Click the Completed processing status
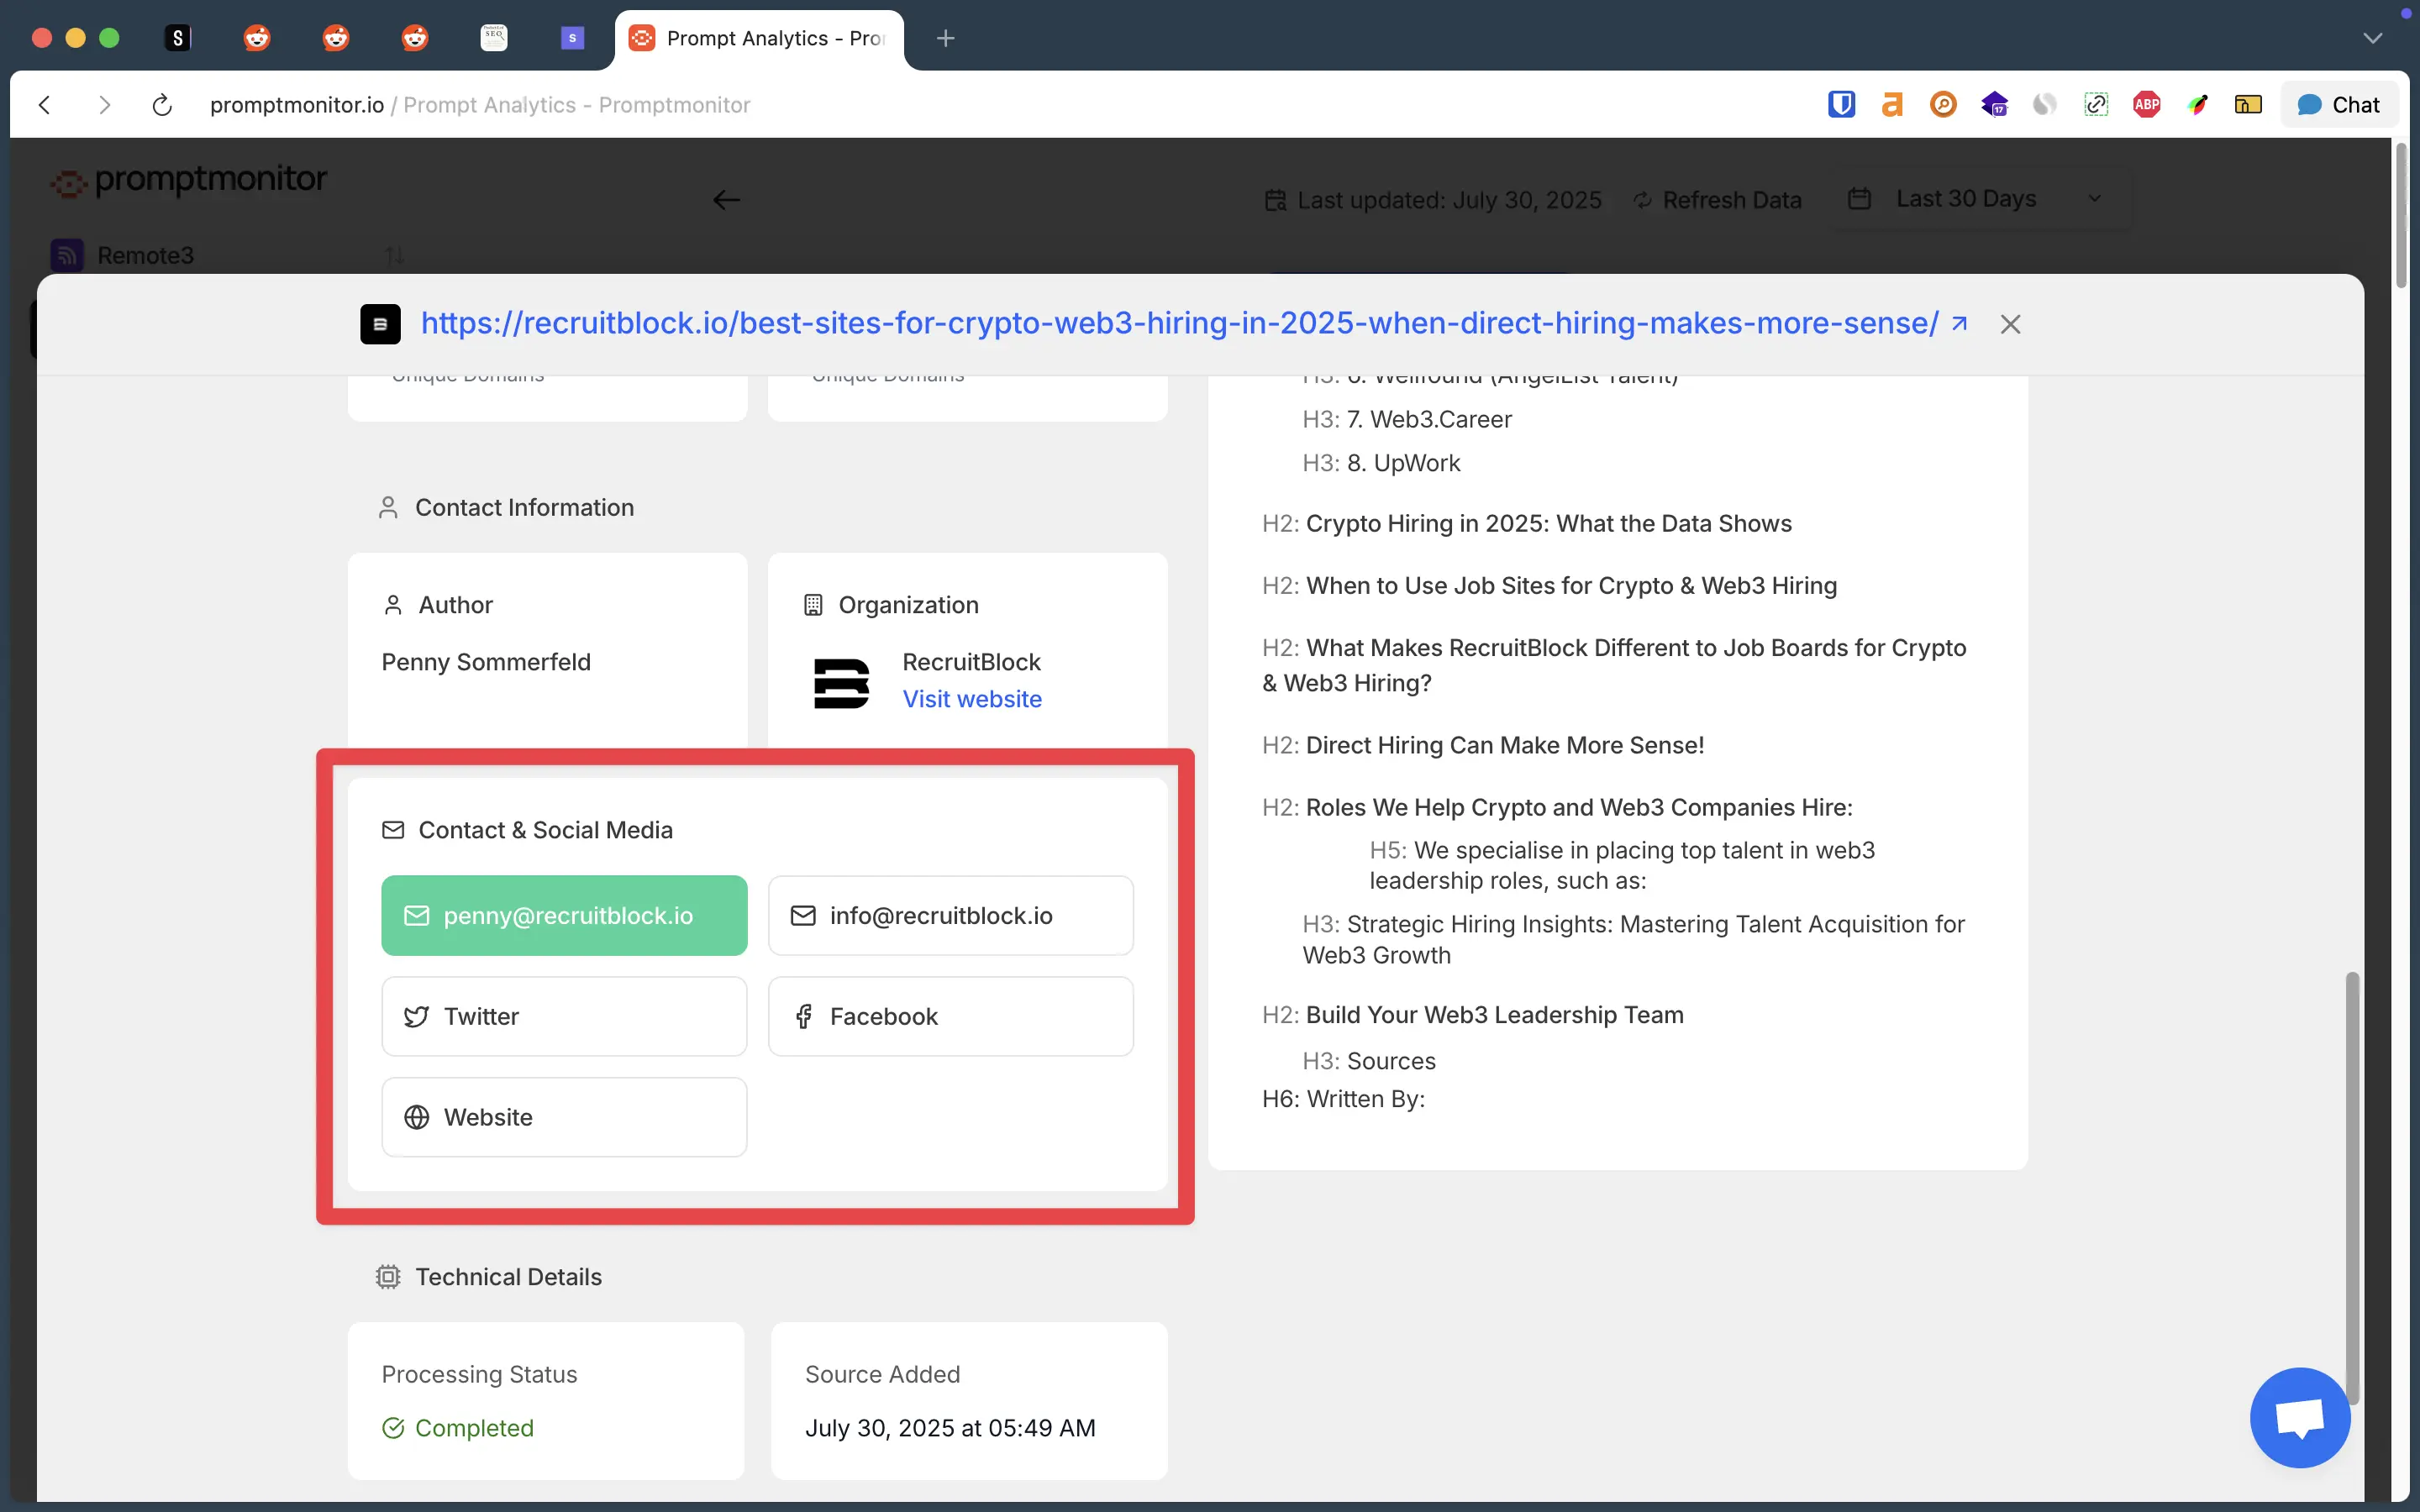2420x1512 pixels. click(x=458, y=1428)
